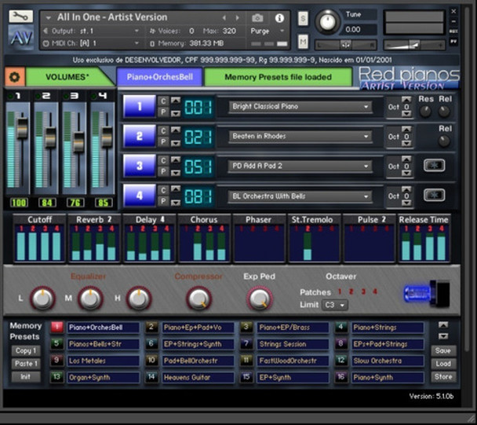Image resolution: width=477 pixels, height=425 pixels.
Task: Click the orange gear settings icon
Action: (13, 77)
